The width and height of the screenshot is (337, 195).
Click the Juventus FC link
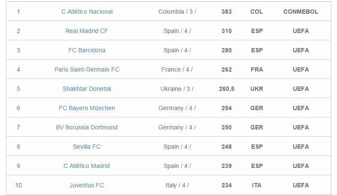[x=87, y=185]
